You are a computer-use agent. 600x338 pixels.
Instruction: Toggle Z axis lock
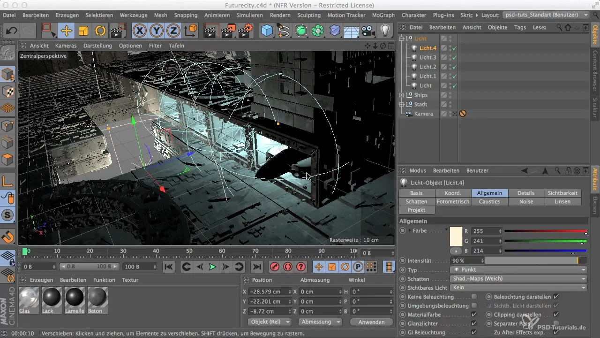point(173,31)
